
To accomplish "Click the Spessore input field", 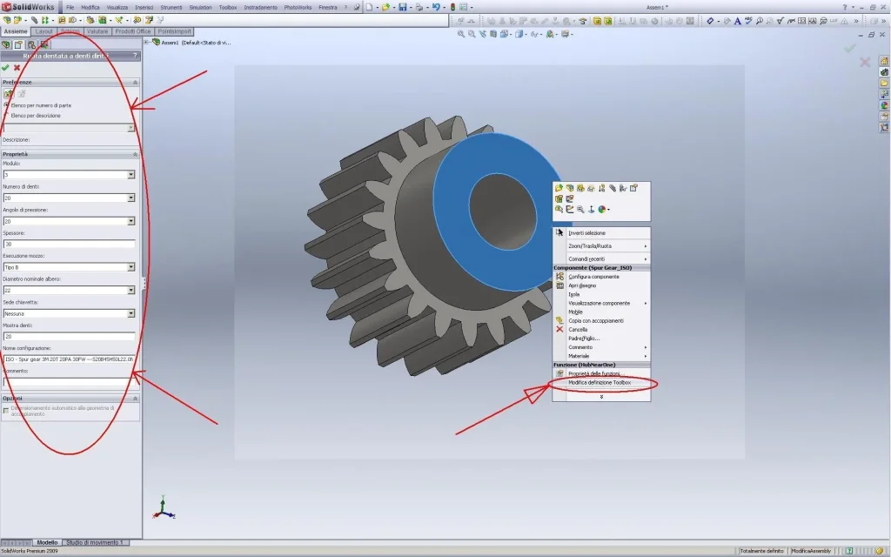I will pos(69,244).
